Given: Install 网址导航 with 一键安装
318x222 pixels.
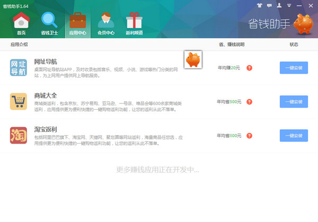Looking at the screenshot, I should [294, 68].
